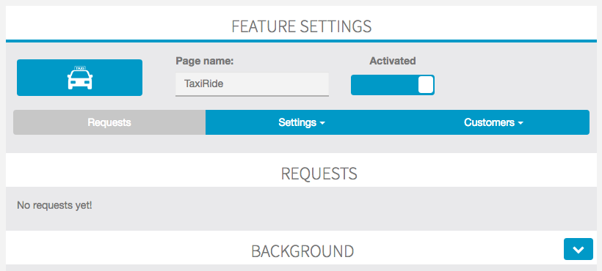The image size is (602, 271).
Task: Click the "No requests yet!" message
Action: tap(54, 206)
